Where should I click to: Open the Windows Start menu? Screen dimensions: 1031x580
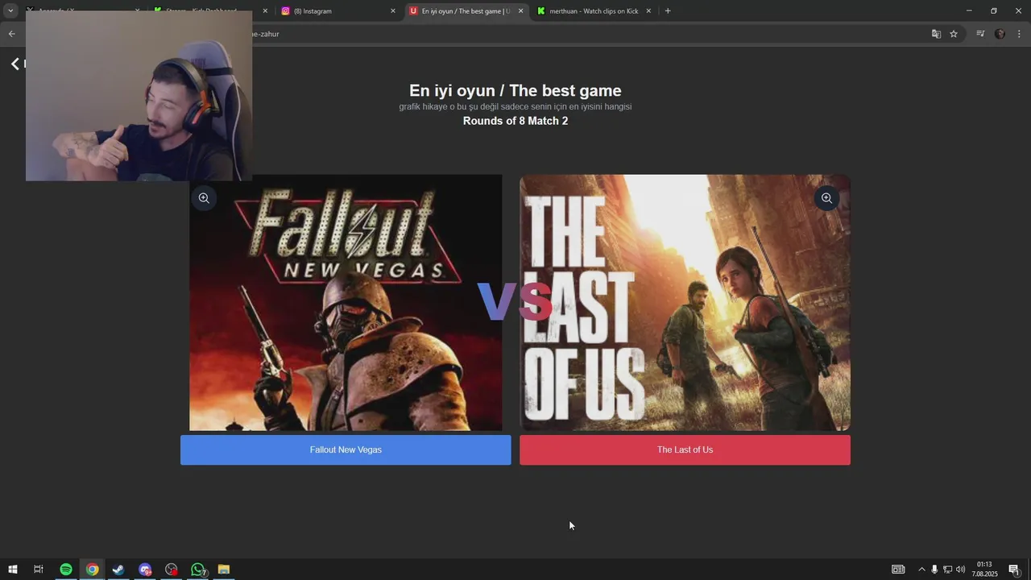pyautogui.click(x=13, y=570)
